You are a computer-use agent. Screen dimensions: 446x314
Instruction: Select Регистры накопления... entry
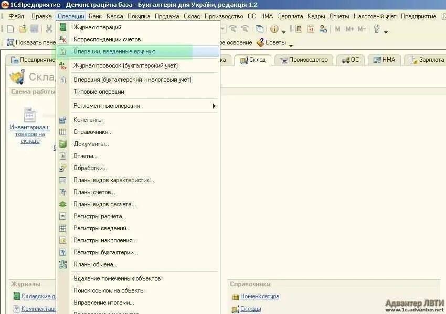coord(138,240)
